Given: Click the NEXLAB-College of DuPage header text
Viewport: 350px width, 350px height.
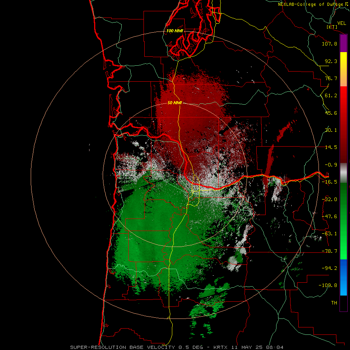Looking at the screenshot, I should (x=311, y=4).
